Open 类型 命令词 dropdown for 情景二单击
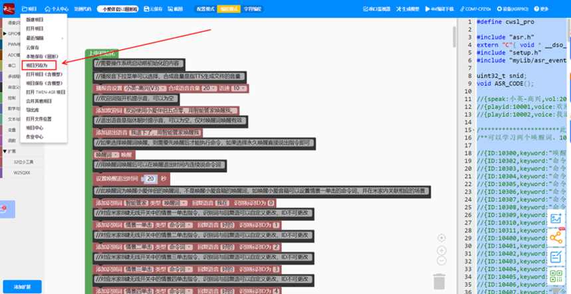This screenshot has height=294, width=571. (180, 247)
